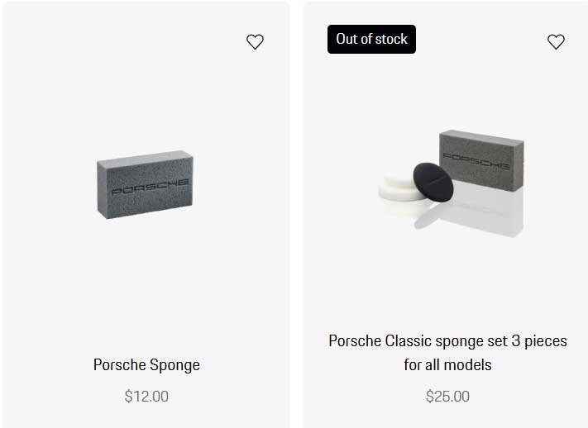The image size is (588, 428).
Task: Click the $12.00 price label
Action: tap(146, 397)
